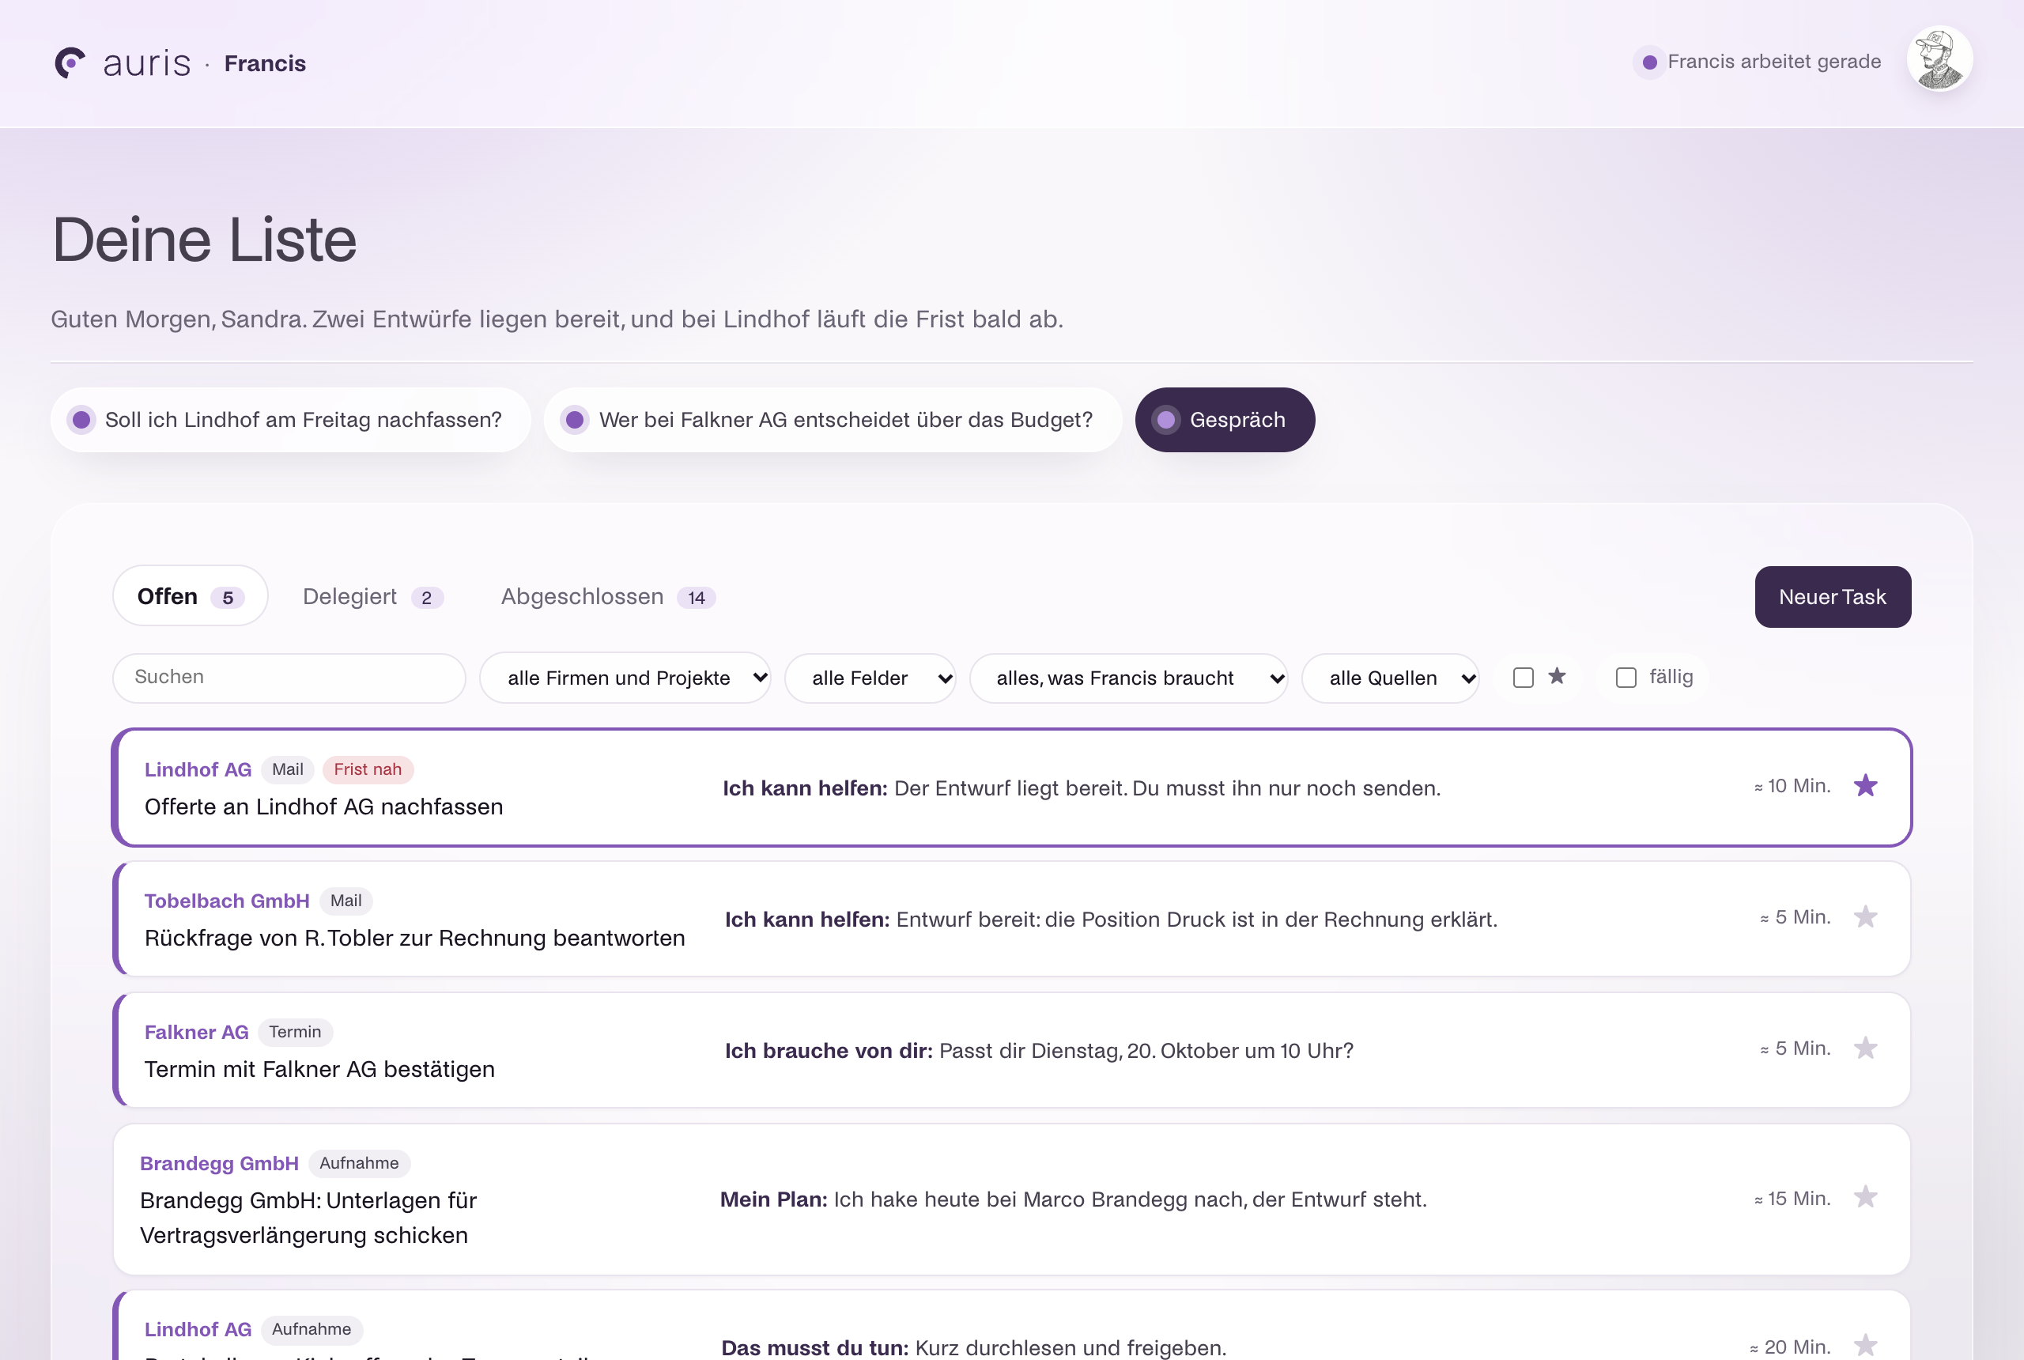Viewport: 2024px width, 1360px height.
Task: Click the Termin tag on Falkner AG task
Action: pos(295,1032)
